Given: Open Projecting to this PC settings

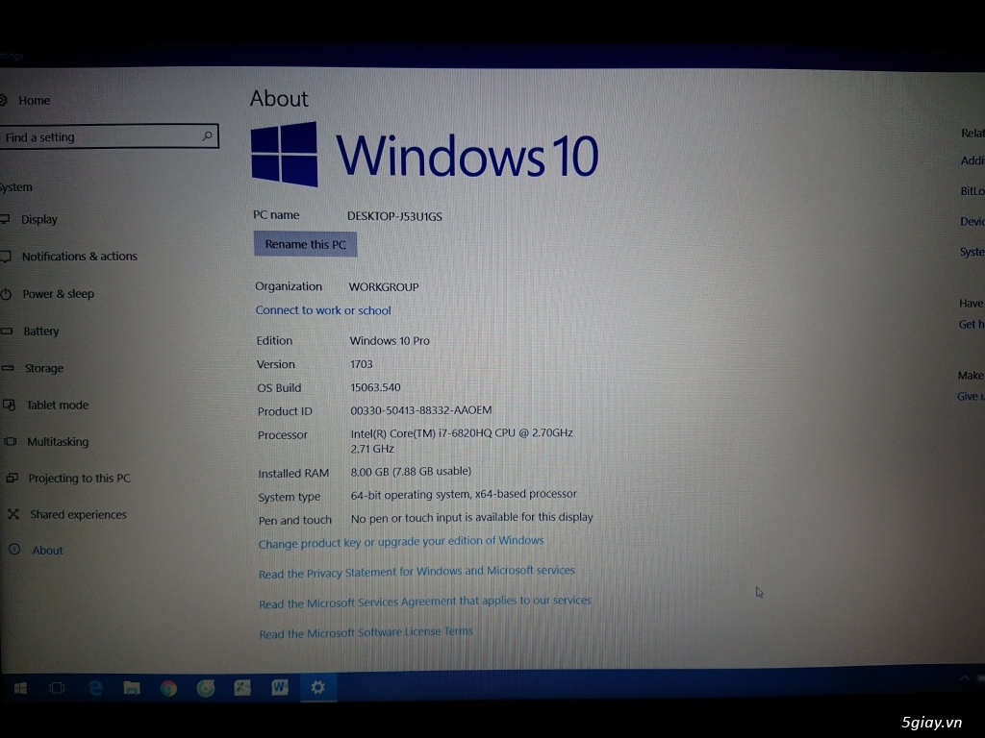Looking at the screenshot, I should coord(79,479).
